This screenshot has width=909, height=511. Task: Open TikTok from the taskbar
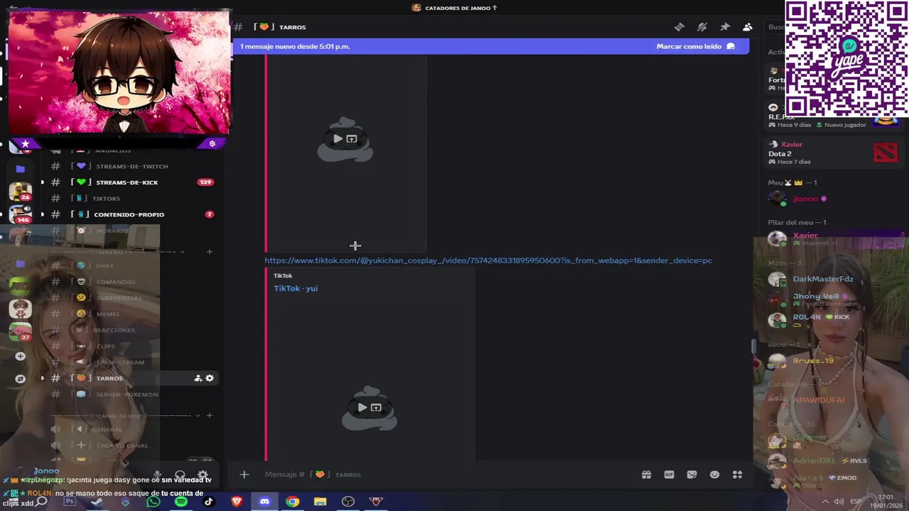click(x=209, y=502)
